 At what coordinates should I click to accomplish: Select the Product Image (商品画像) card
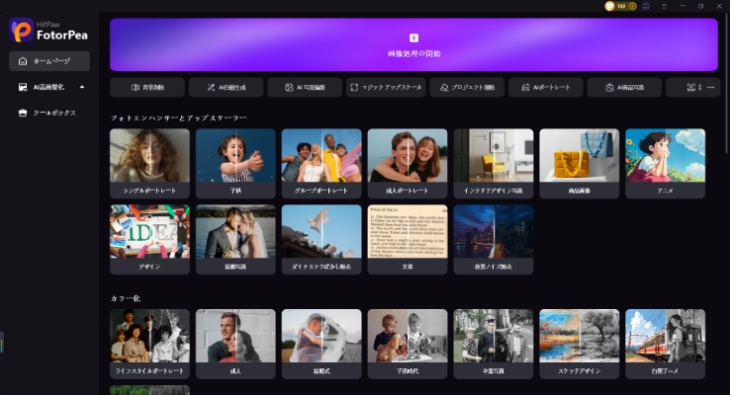coord(580,164)
